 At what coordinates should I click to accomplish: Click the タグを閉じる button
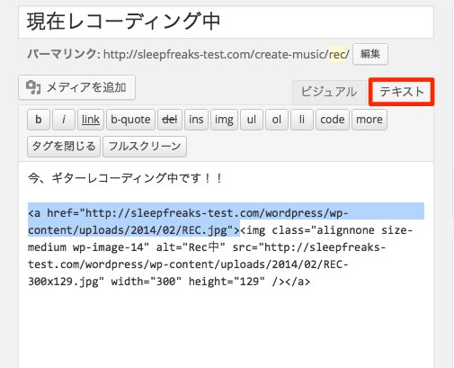64,147
